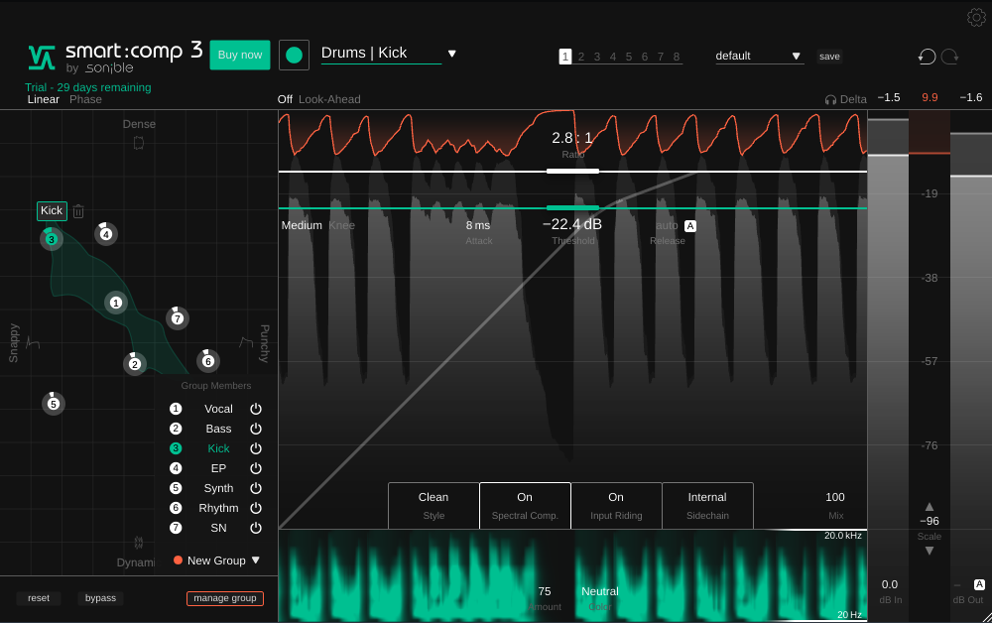Image resolution: width=992 pixels, height=623 pixels.
Task: Toggle Spectral Comp. On button
Action: point(525,505)
